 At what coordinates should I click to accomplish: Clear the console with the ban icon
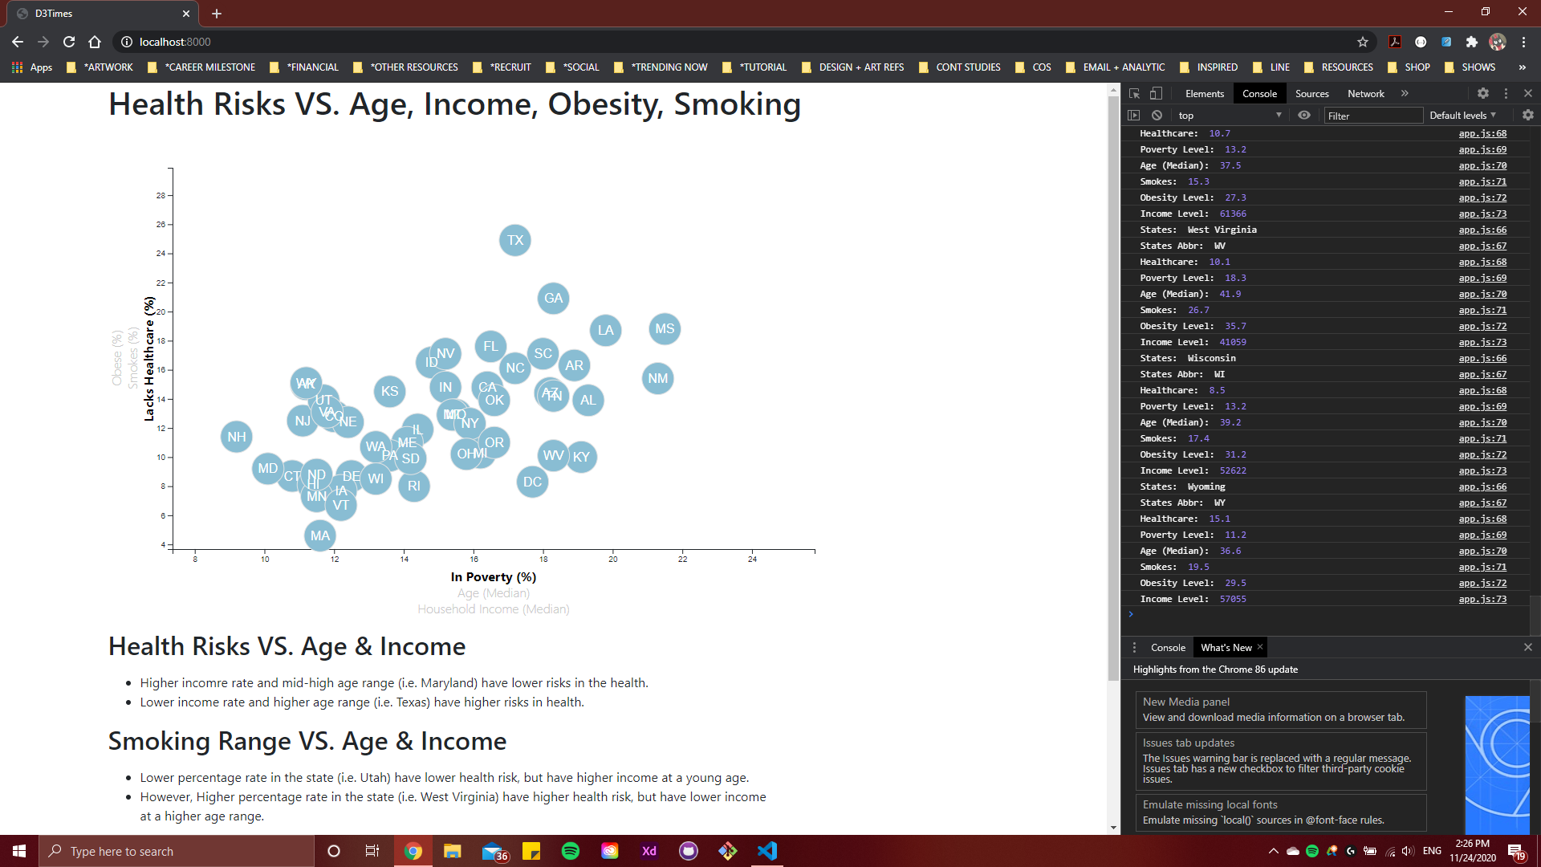click(1157, 116)
